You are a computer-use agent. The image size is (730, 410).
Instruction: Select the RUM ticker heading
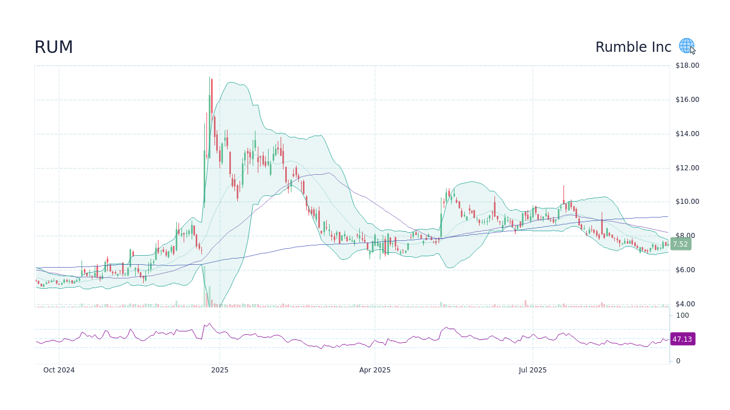(53, 47)
